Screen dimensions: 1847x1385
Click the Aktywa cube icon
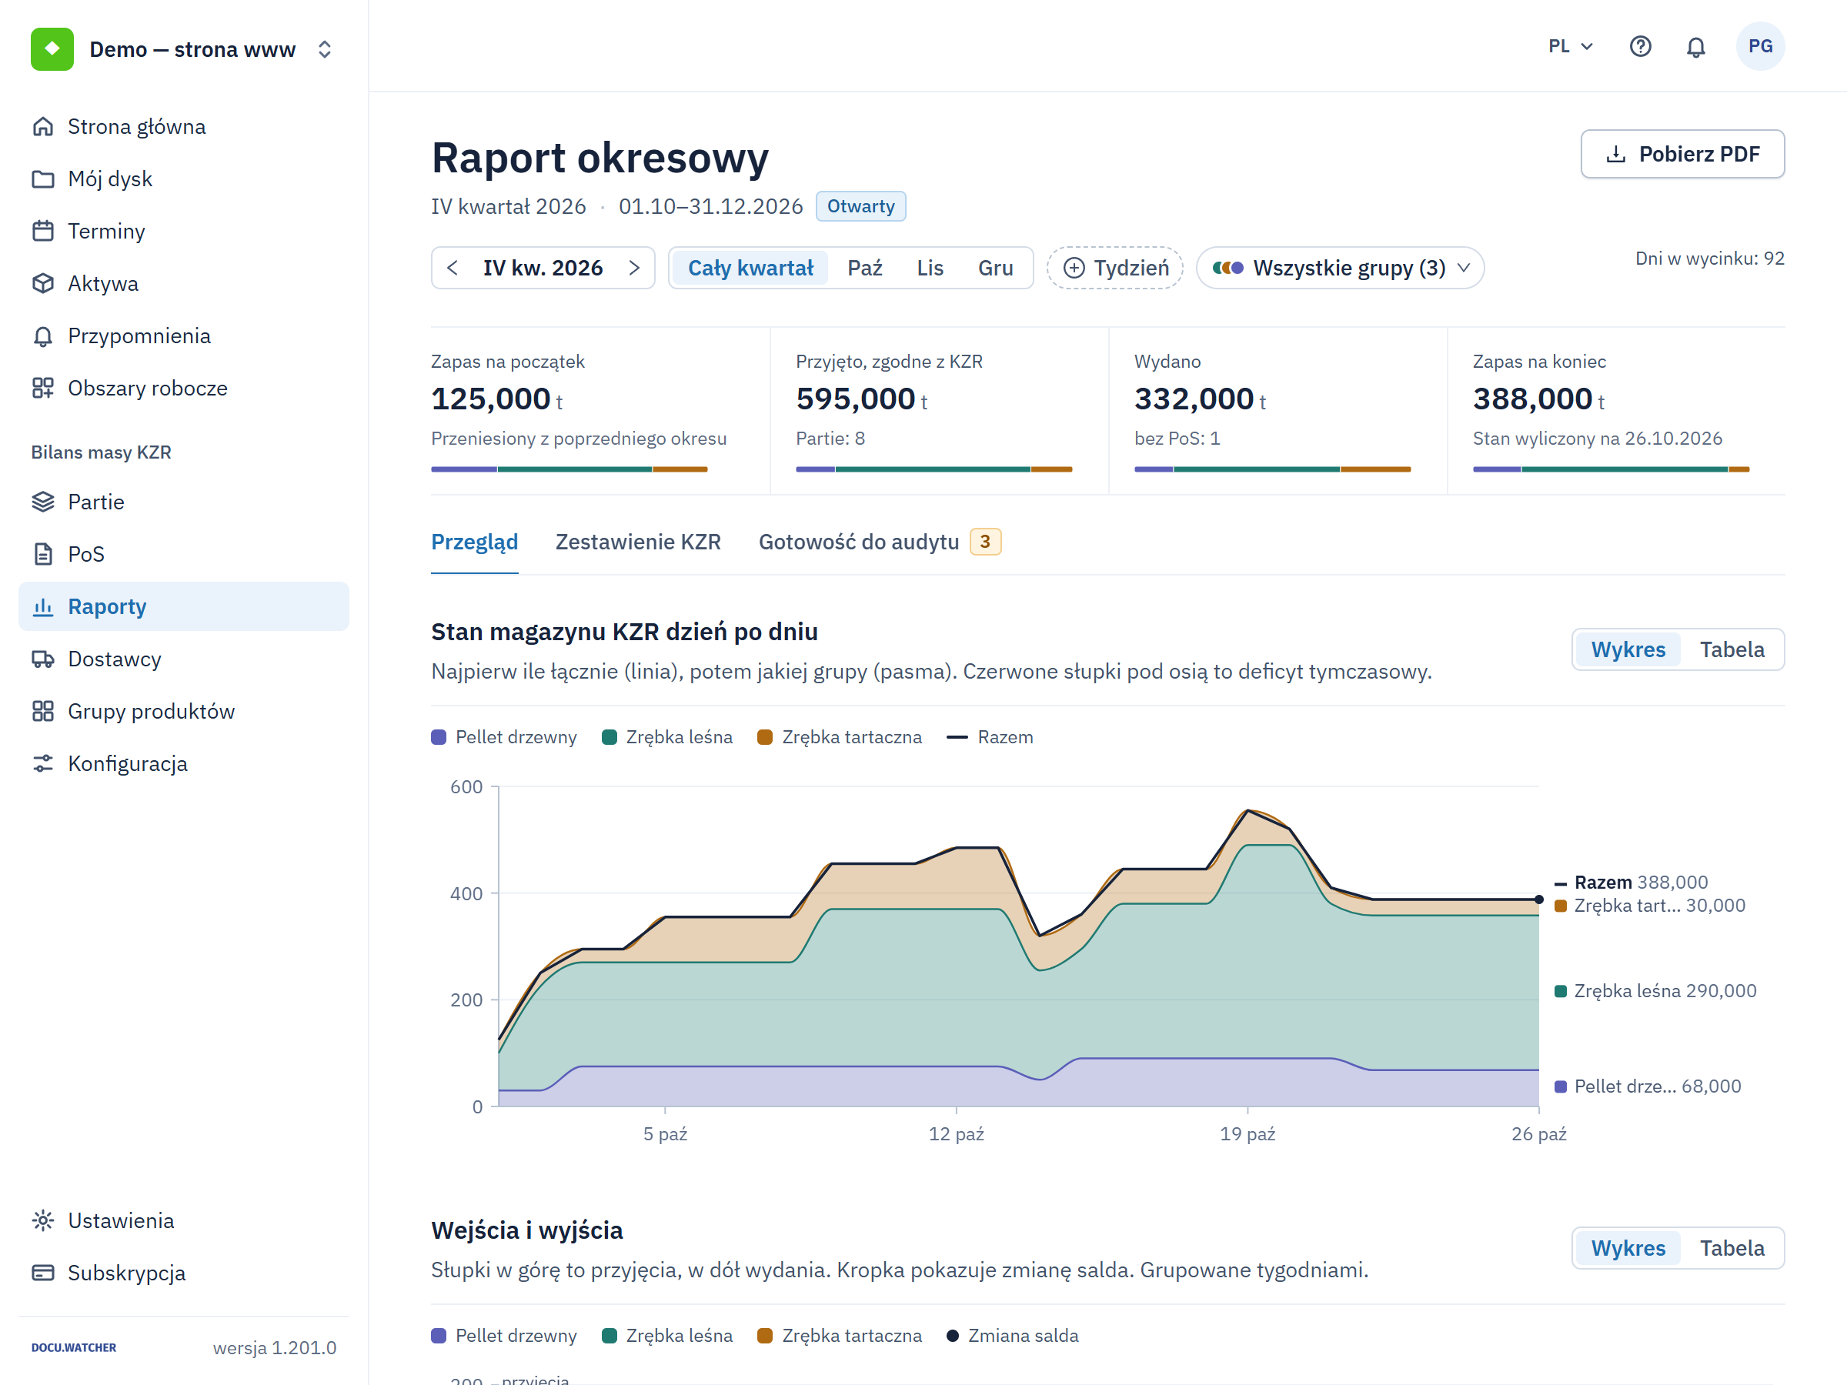click(x=43, y=284)
